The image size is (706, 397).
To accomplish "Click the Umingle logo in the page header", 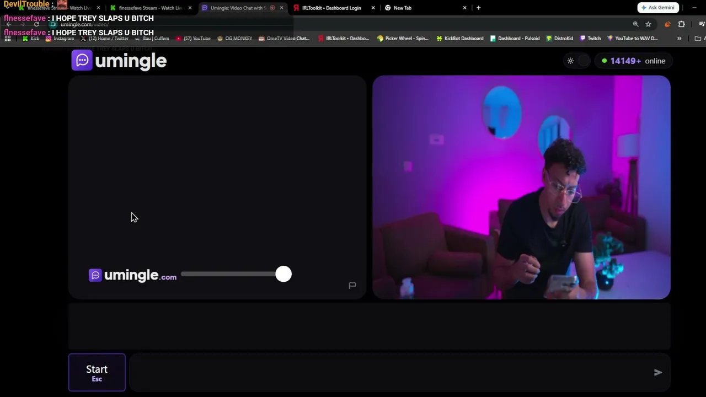I will (x=119, y=61).
